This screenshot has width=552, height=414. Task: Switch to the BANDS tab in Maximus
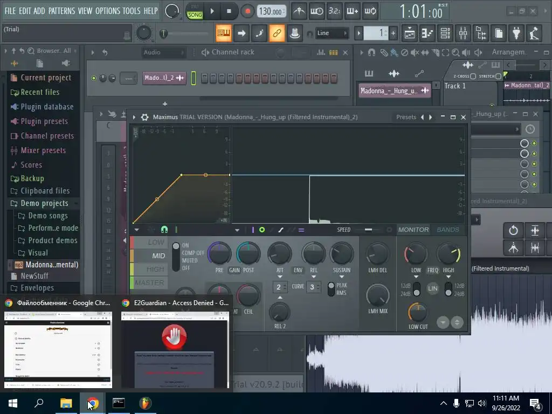pyautogui.click(x=448, y=230)
